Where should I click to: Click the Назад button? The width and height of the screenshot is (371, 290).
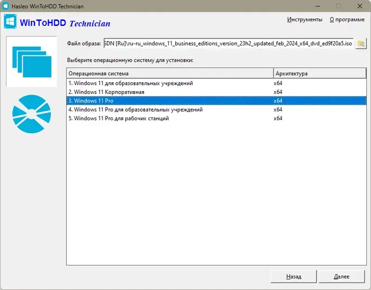(294, 276)
